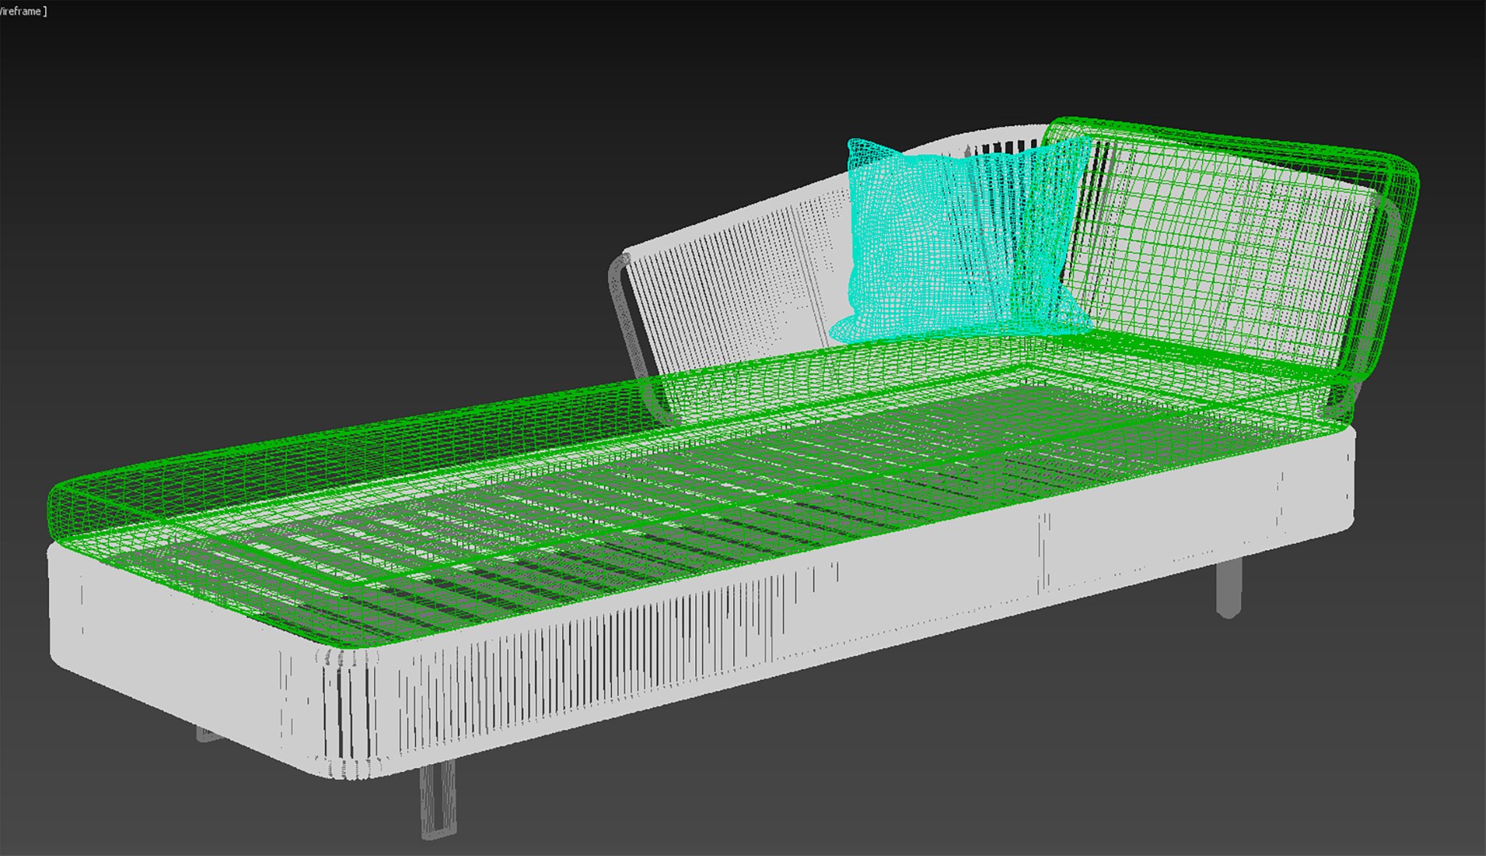Open the Wireframe viewport shading label menu
Image resolution: width=1486 pixels, height=856 pixels.
tap(23, 11)
